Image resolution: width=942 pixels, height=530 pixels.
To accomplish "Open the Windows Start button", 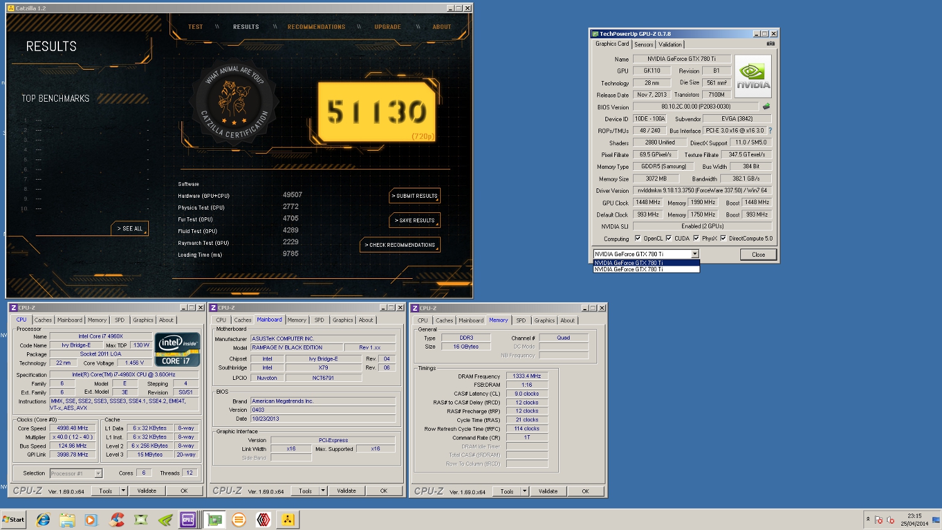I will tap(13, 519).
